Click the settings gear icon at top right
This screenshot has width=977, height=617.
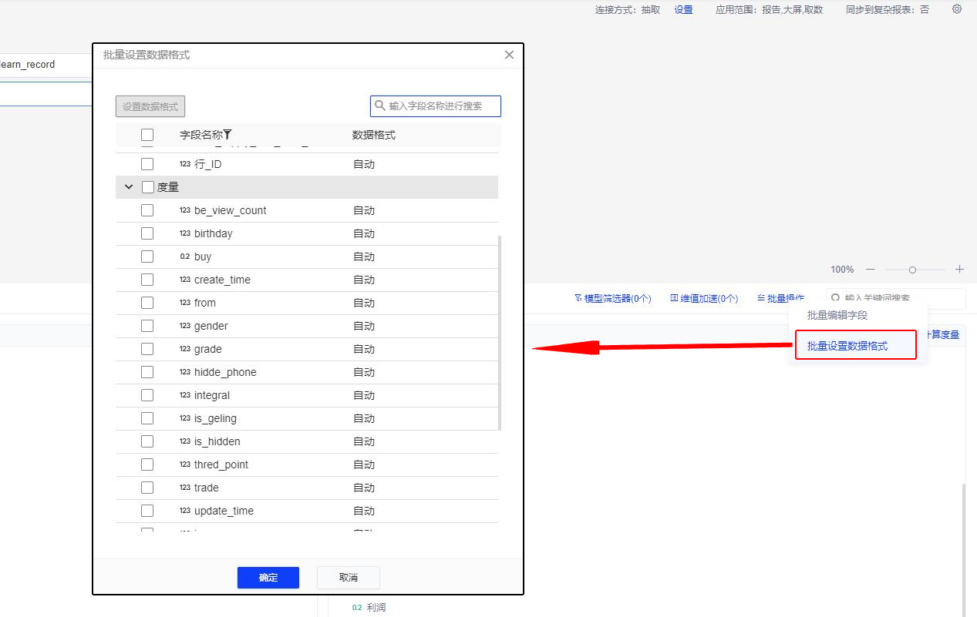click(956, 9)
